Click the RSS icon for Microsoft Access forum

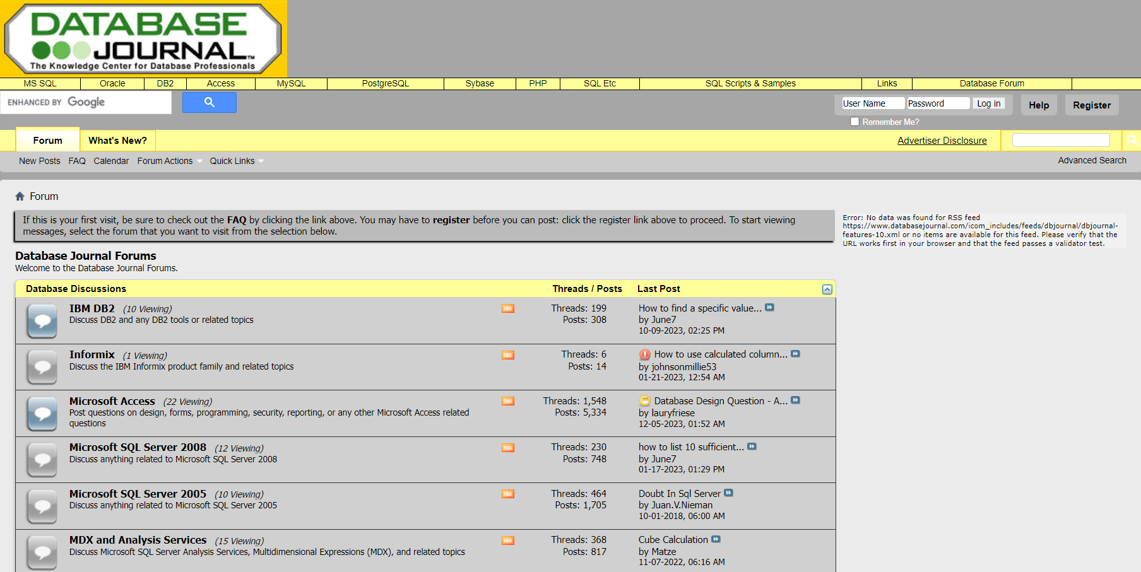[508, 401]
